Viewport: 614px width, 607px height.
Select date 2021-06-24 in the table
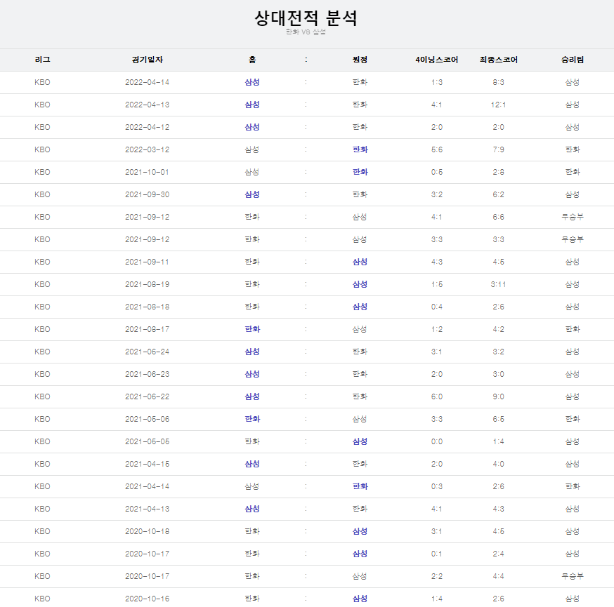[x=148, y=352]
